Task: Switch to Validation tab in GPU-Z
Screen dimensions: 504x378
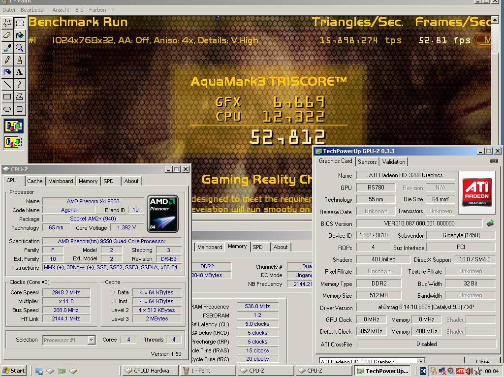Action: (x=394, y=161)
